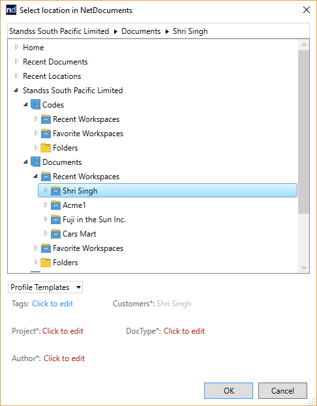Expand the Cars Mart workspace arrow

coord(46,233)
